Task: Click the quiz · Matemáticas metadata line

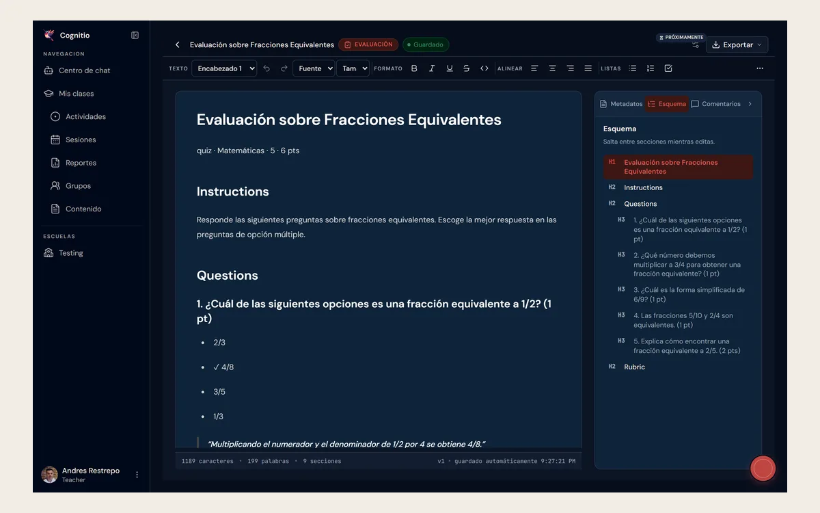Action: pyautogui.click(x=248, y=150)
